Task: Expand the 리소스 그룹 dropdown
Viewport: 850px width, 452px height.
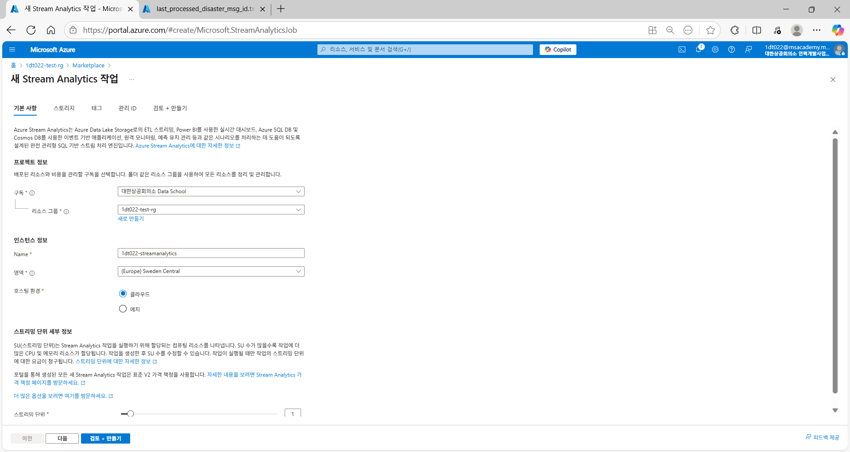Action: click(x=211, y=210)
